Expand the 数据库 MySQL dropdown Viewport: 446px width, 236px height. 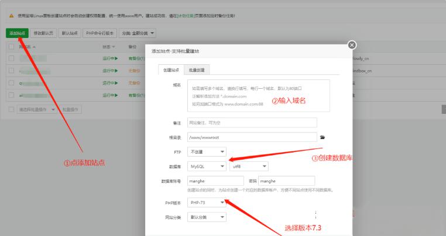(x=207, y=166)
